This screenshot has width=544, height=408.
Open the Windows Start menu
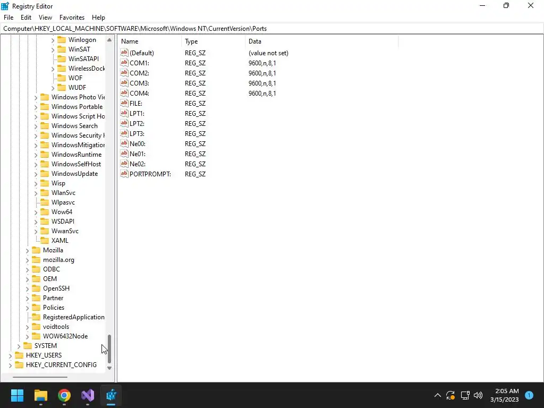pos(17,395)
